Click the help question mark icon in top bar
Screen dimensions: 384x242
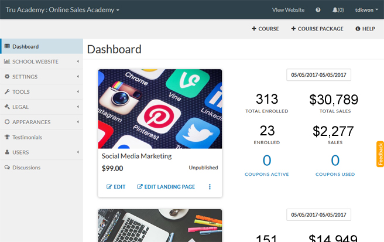point(318,10)
